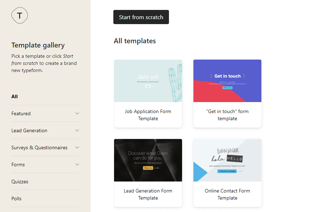Open the Lead Generation Form Template thumbnail

click(x=148, y=160)
